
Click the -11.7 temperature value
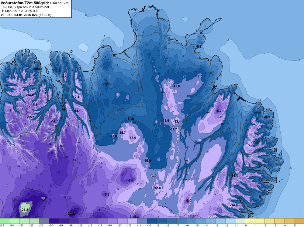[173, 129]
